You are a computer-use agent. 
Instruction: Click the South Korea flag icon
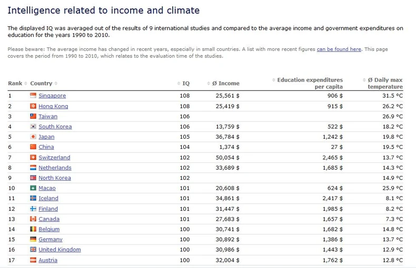pos(33,127)
